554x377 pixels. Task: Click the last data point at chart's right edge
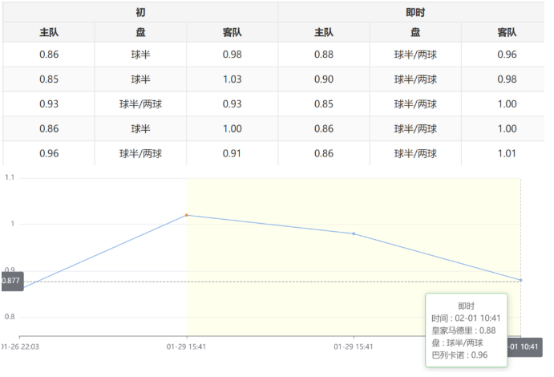coord(520,280)
